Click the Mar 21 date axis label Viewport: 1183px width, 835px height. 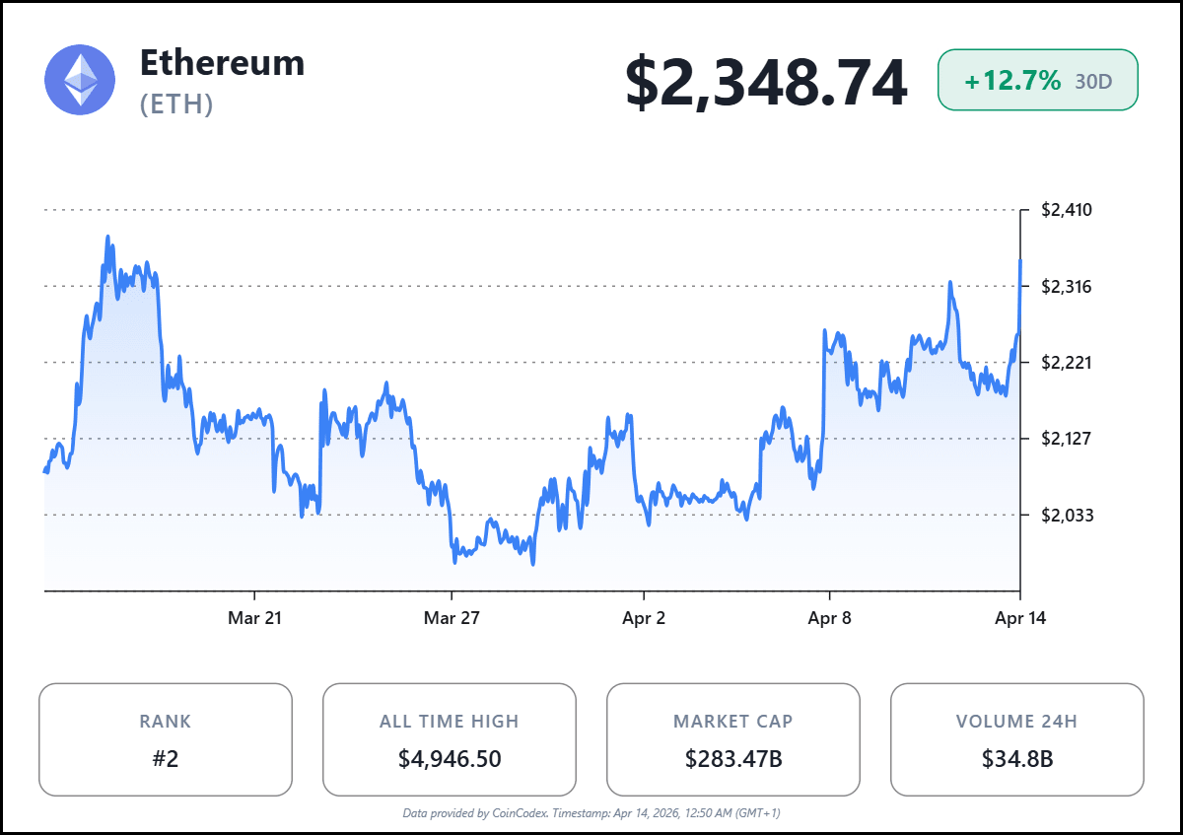[x=254, y=618]
